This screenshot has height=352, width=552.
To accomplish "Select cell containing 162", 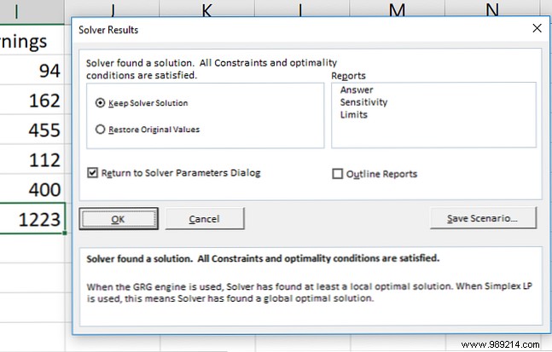I will click(32, 100).
